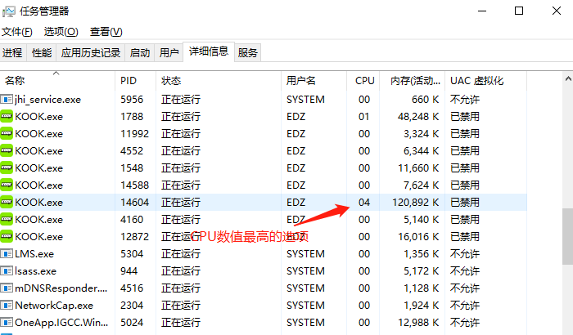This screenshot has width=573, height=335.
Task: Click 正在运行 status in lsass.exe row
Action: [181, 271]
